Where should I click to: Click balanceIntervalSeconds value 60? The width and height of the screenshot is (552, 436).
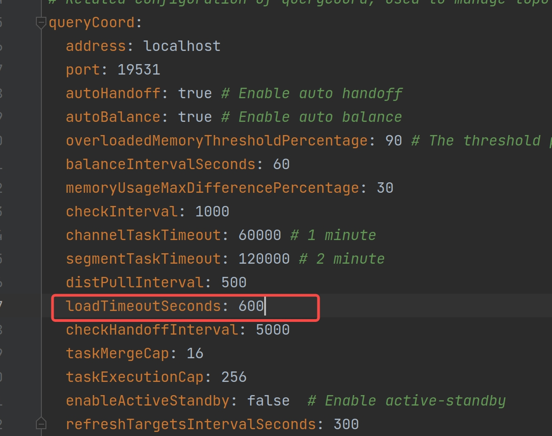tap(281, 164)
